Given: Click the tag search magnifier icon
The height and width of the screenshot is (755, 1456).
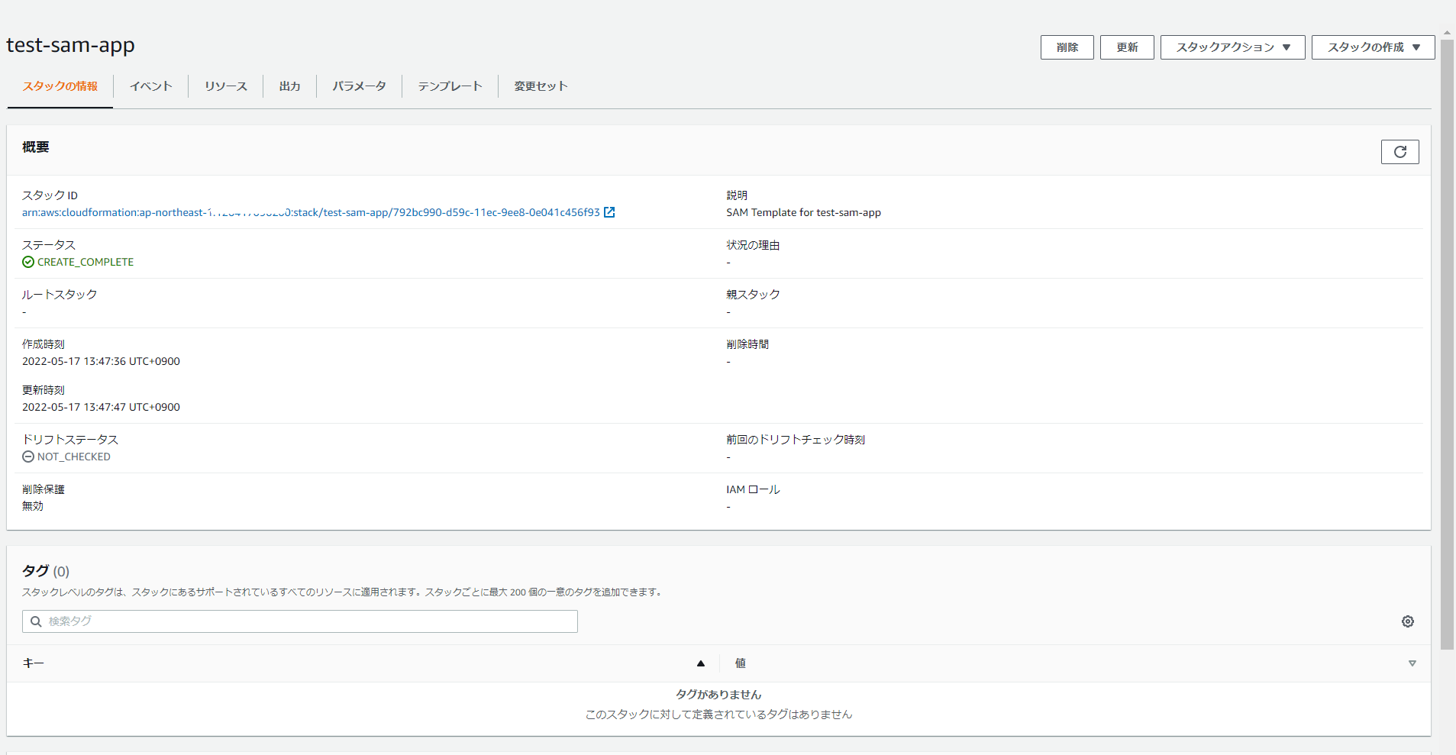Looking at the screenshot, I should [36, 621].
